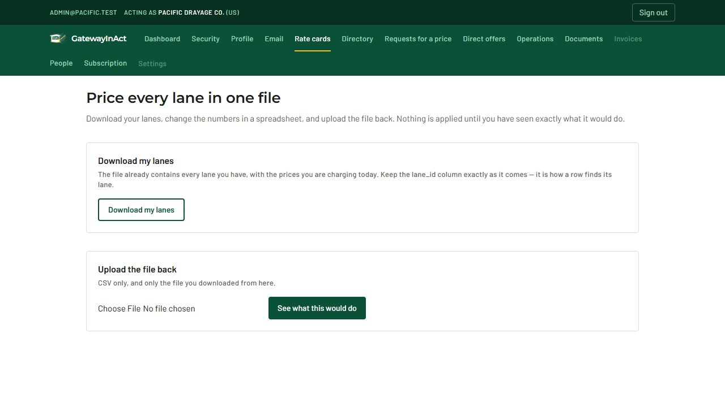Go to Subscription
The width and height of the screenshot is (725, 407).
105,63
